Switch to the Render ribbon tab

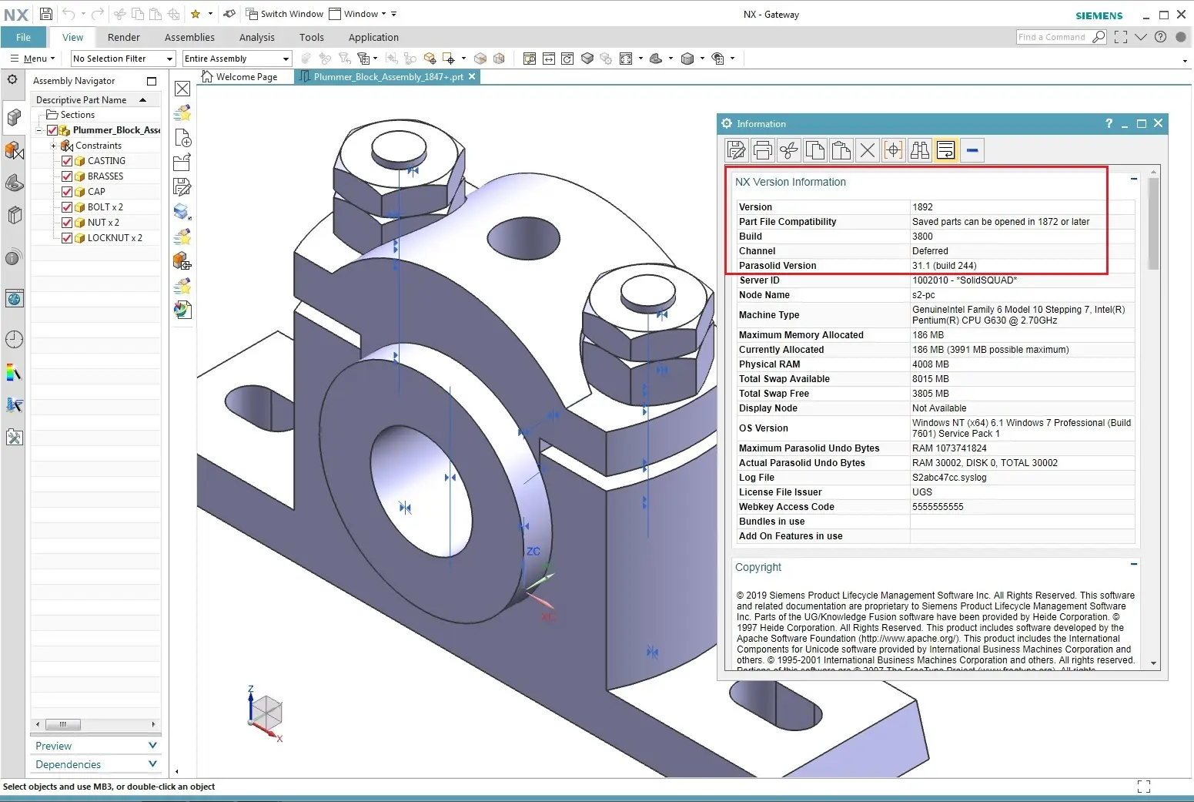pyautogui.click(x=123, y=37)
